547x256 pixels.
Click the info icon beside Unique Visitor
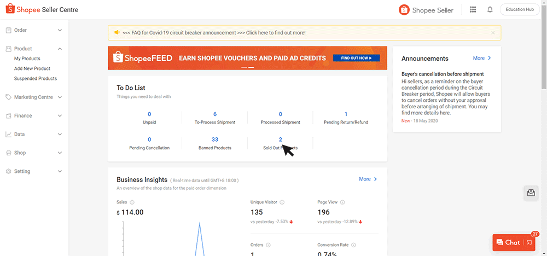pos(282,202)
